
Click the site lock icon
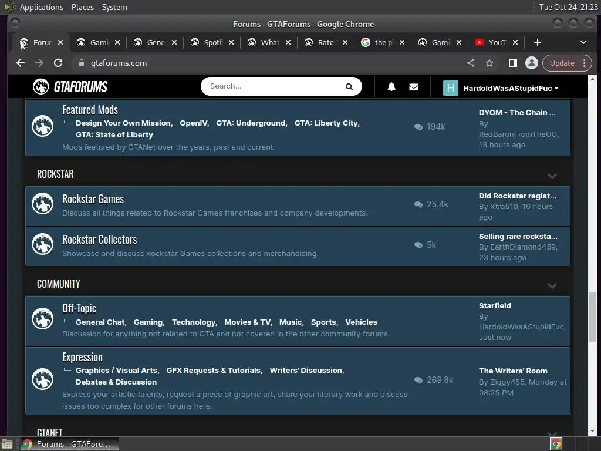[81, 63]
